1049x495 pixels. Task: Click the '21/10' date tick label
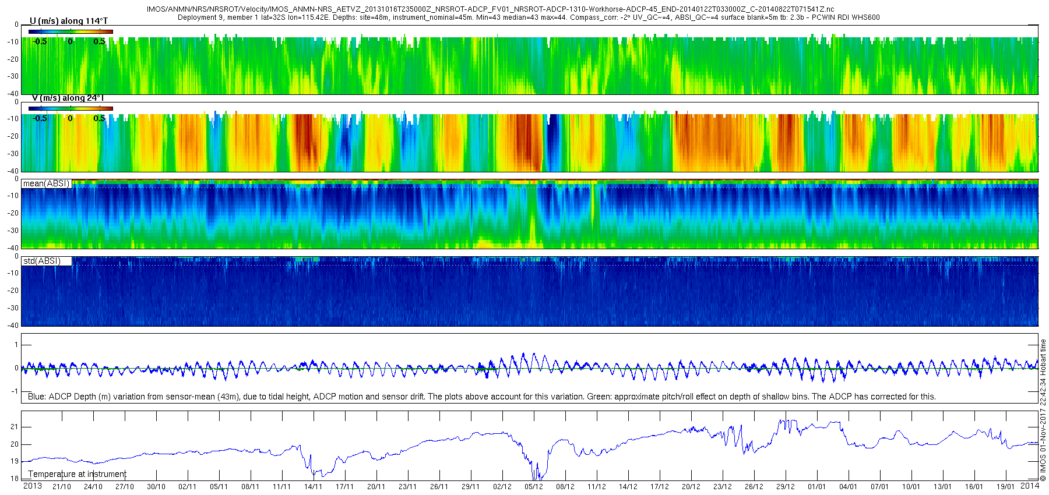click(62, 487)
